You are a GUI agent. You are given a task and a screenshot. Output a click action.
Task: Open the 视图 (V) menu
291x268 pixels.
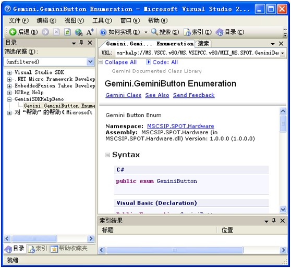[x=74, y=20]
